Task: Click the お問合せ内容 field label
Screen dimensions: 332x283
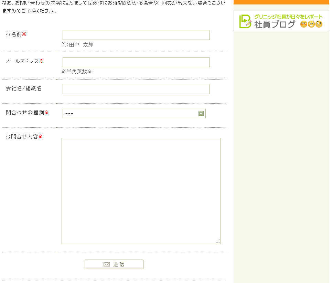Action: point(22,137)
